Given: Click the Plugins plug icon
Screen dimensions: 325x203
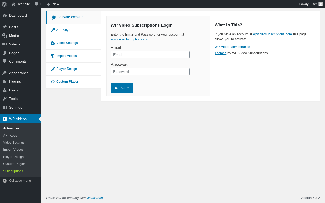Looking at the screenshot, I should click(x=5, y=81).
